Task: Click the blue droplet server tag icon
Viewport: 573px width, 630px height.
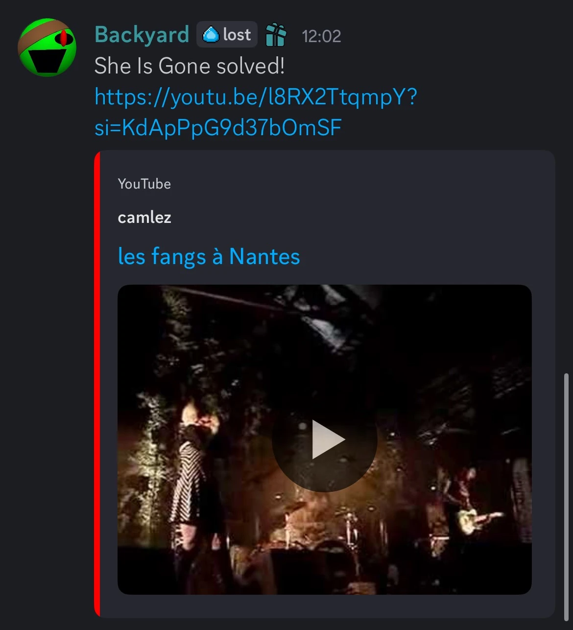Action: tap(211, 35)
